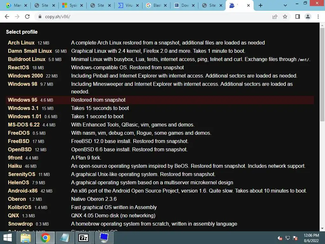Click the forward navigation arrow
325x244 pixels.
pos(17,17)
